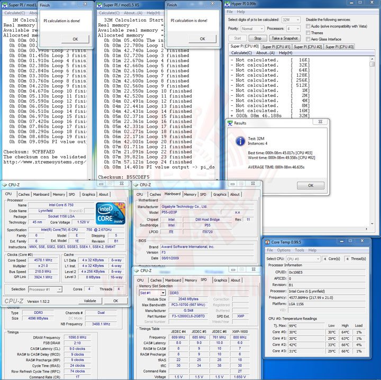Open the Options menu in Core Temp
The image size is (381, 380).
pos(284,250)
